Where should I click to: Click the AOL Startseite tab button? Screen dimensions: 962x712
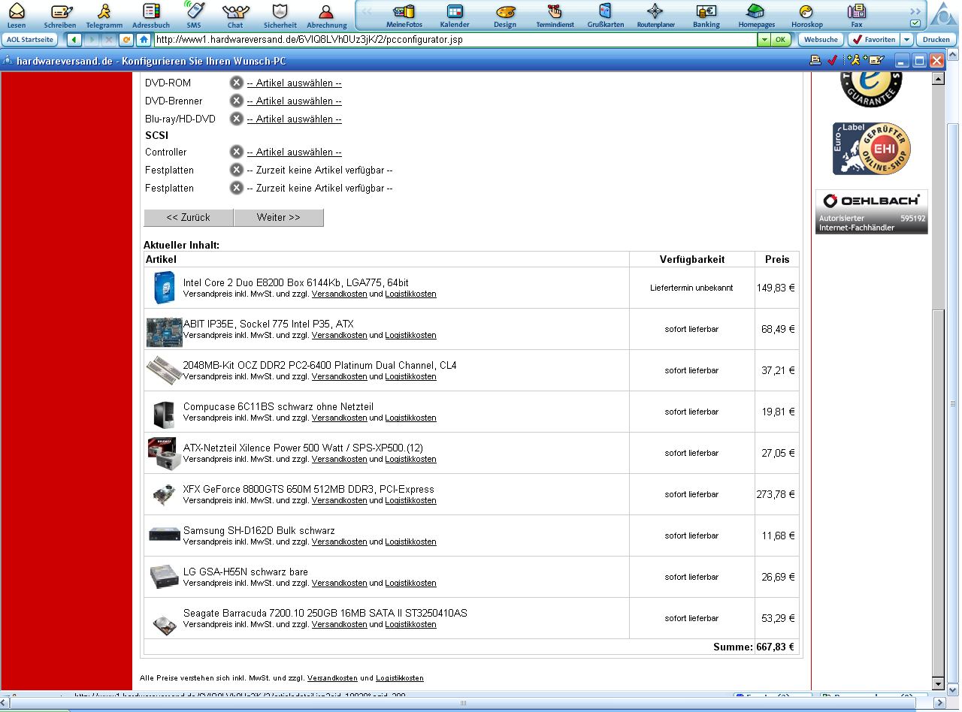click(x=30, y=39)
